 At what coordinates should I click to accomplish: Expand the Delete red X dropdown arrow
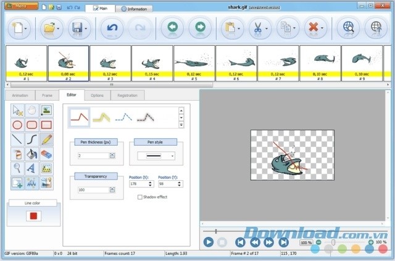coord(322,29)
